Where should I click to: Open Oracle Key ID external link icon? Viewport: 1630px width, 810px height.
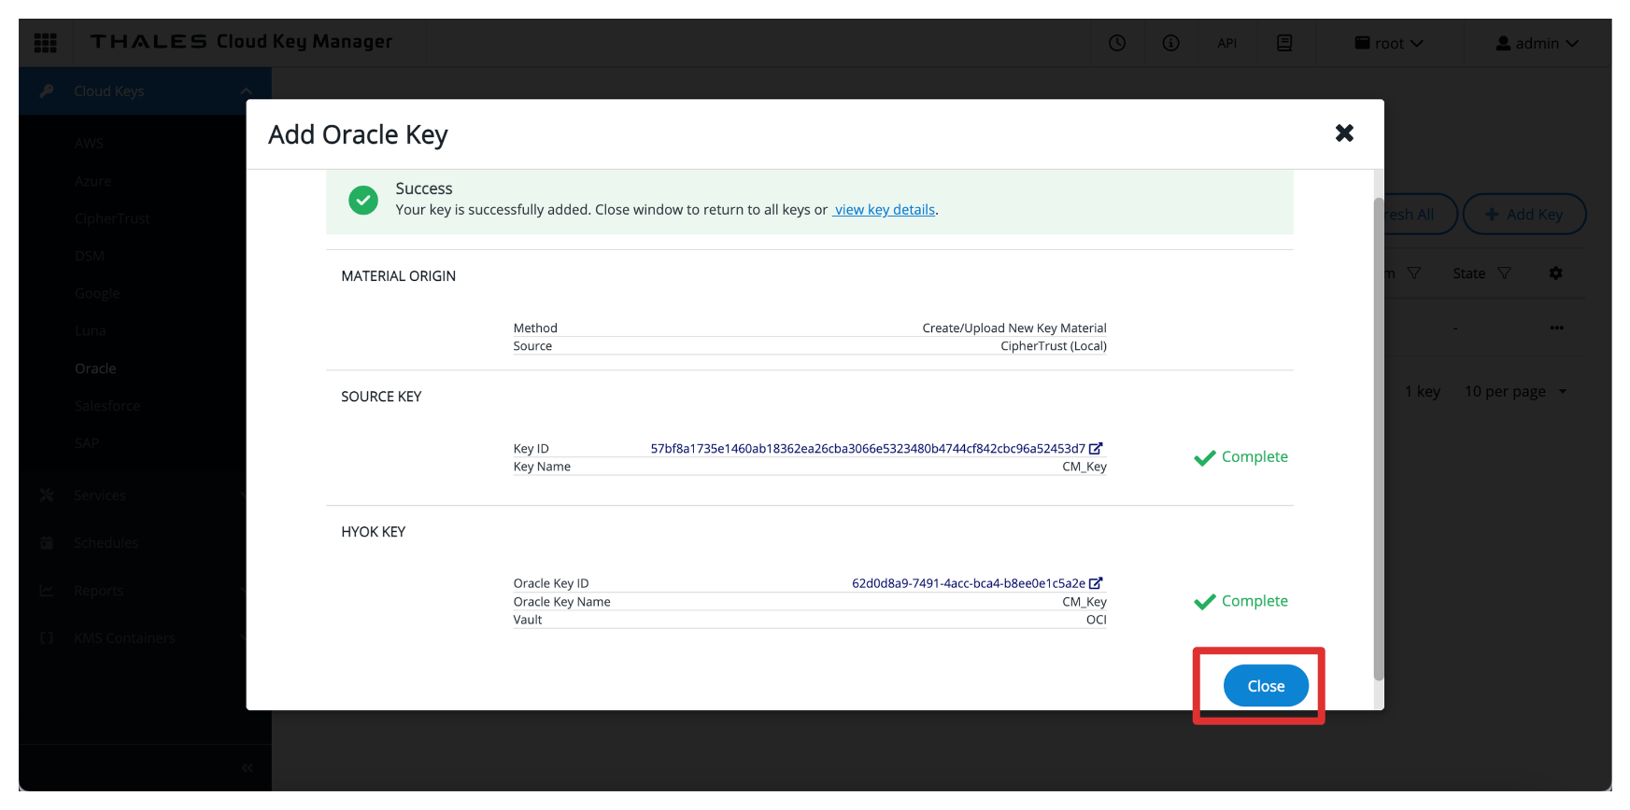(1097, 583)
